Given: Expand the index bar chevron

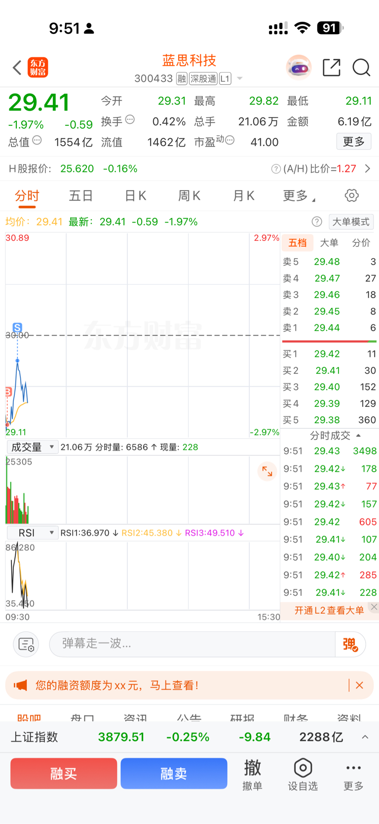Looking at the screenshot, I should point(365,737).
